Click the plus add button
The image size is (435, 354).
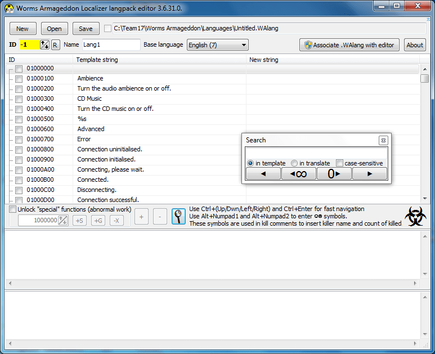(141, 217)
